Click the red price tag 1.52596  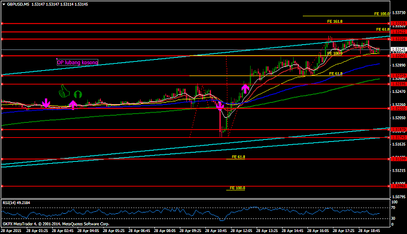click(399, 84)
